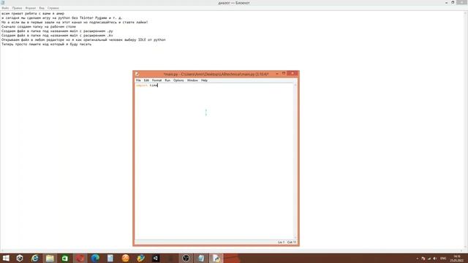Screen dimensions: 468x263
Task: Open Файл menu in Notepad window
Action: (x=5, y=8)
